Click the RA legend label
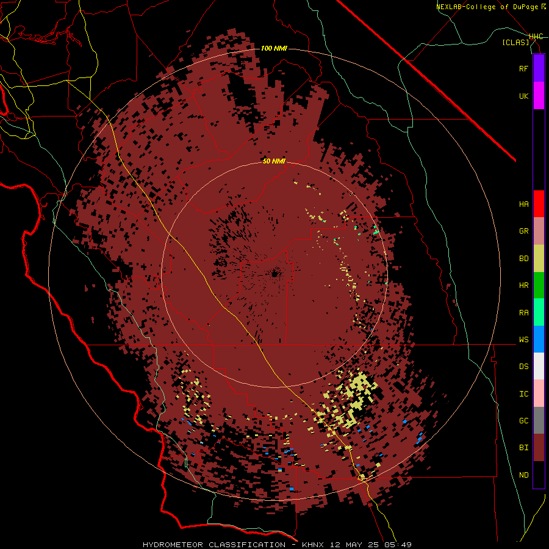Viewport: 549px width, 549px height. (523, 312)
